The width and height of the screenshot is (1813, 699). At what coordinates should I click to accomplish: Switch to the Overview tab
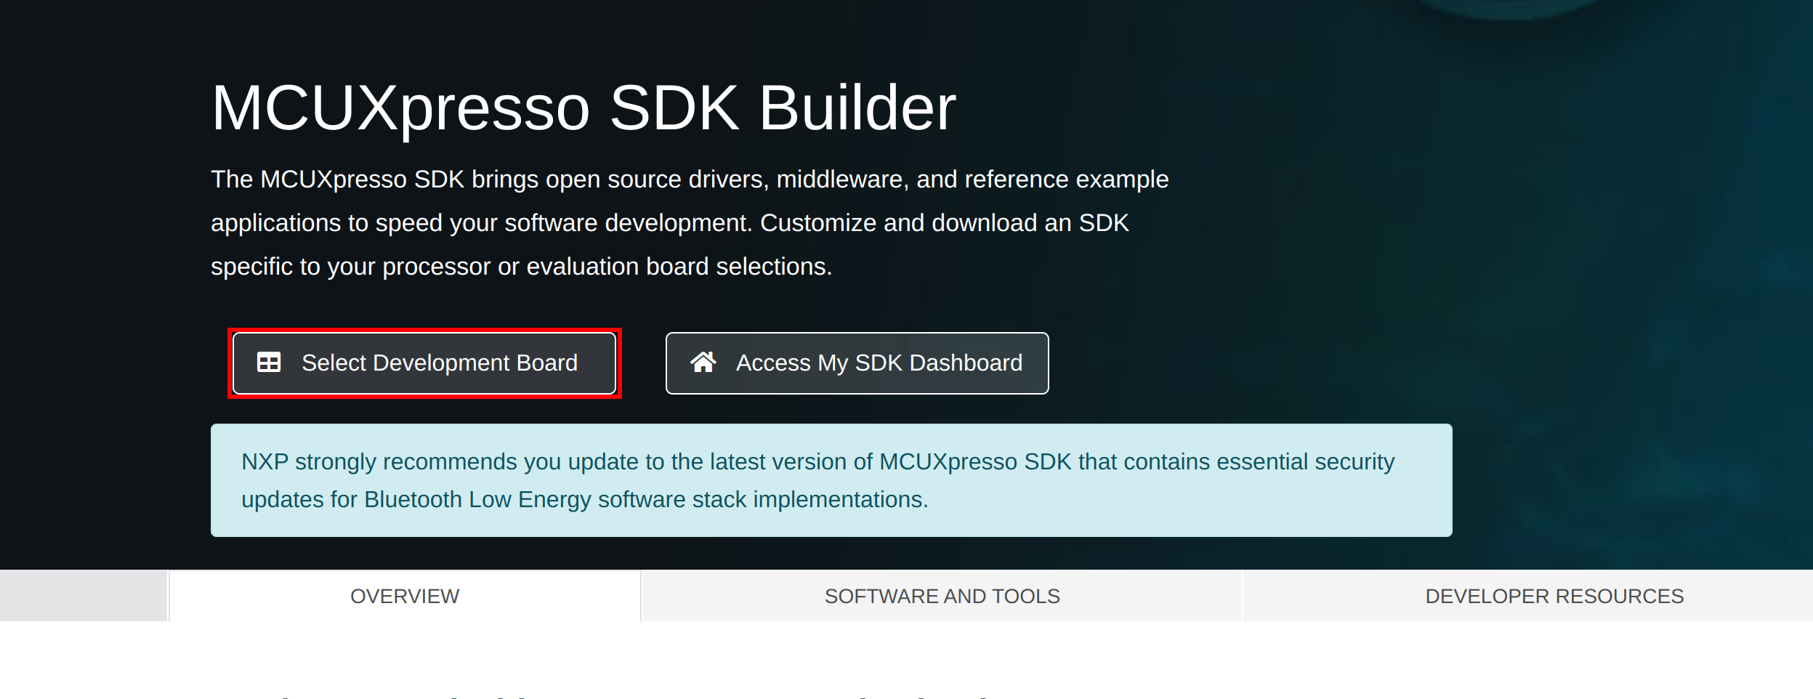tap(405, 596)
